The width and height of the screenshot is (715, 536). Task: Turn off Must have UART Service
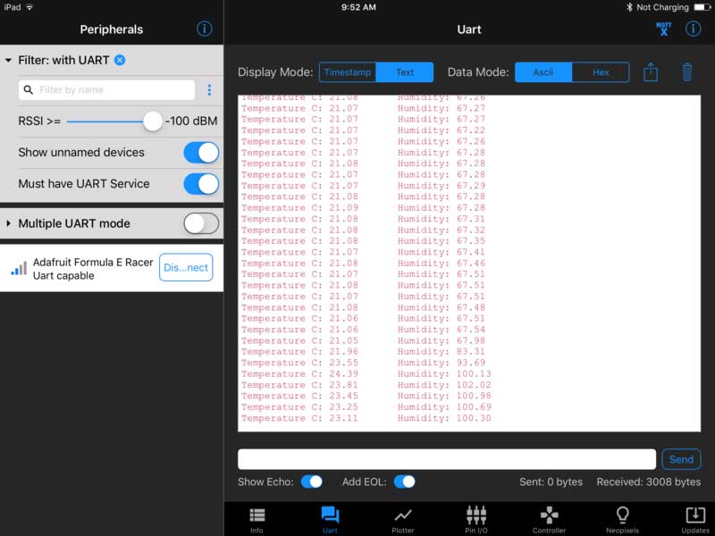(200, 183)
